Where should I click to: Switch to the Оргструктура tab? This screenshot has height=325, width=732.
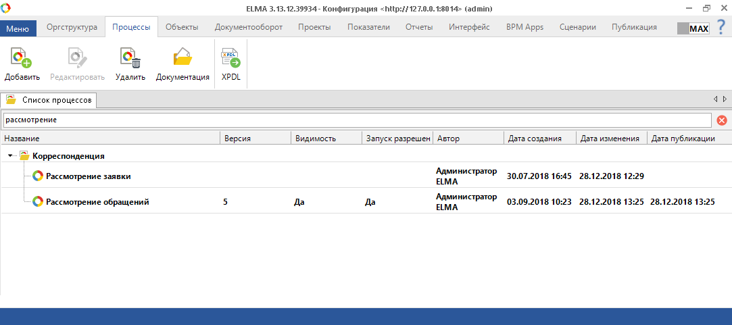pyautogui.click(x=72, y=28)
